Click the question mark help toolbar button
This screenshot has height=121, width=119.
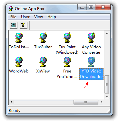coord(24,25)
